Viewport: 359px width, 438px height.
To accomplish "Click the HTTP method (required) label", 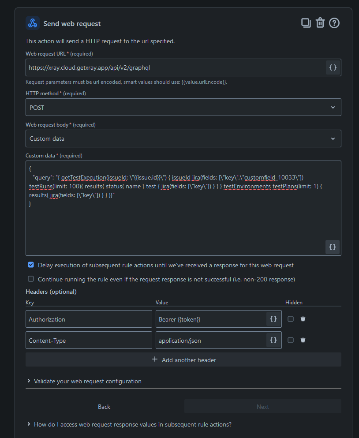I will (56, 94).
